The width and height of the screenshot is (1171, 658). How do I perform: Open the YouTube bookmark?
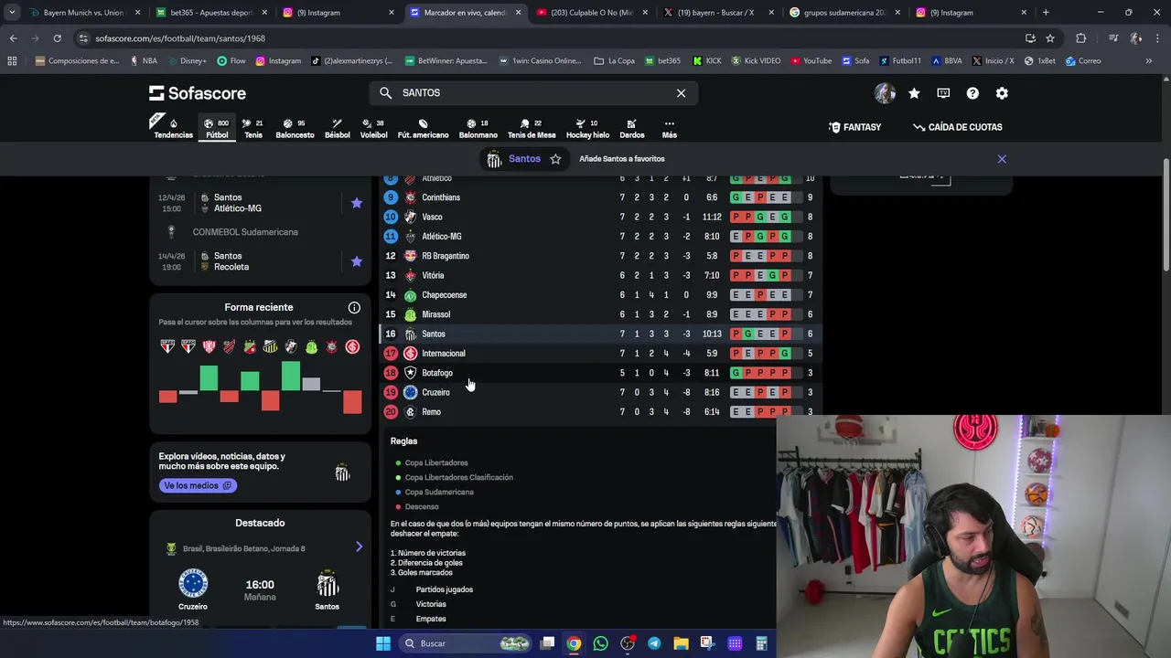811,60
